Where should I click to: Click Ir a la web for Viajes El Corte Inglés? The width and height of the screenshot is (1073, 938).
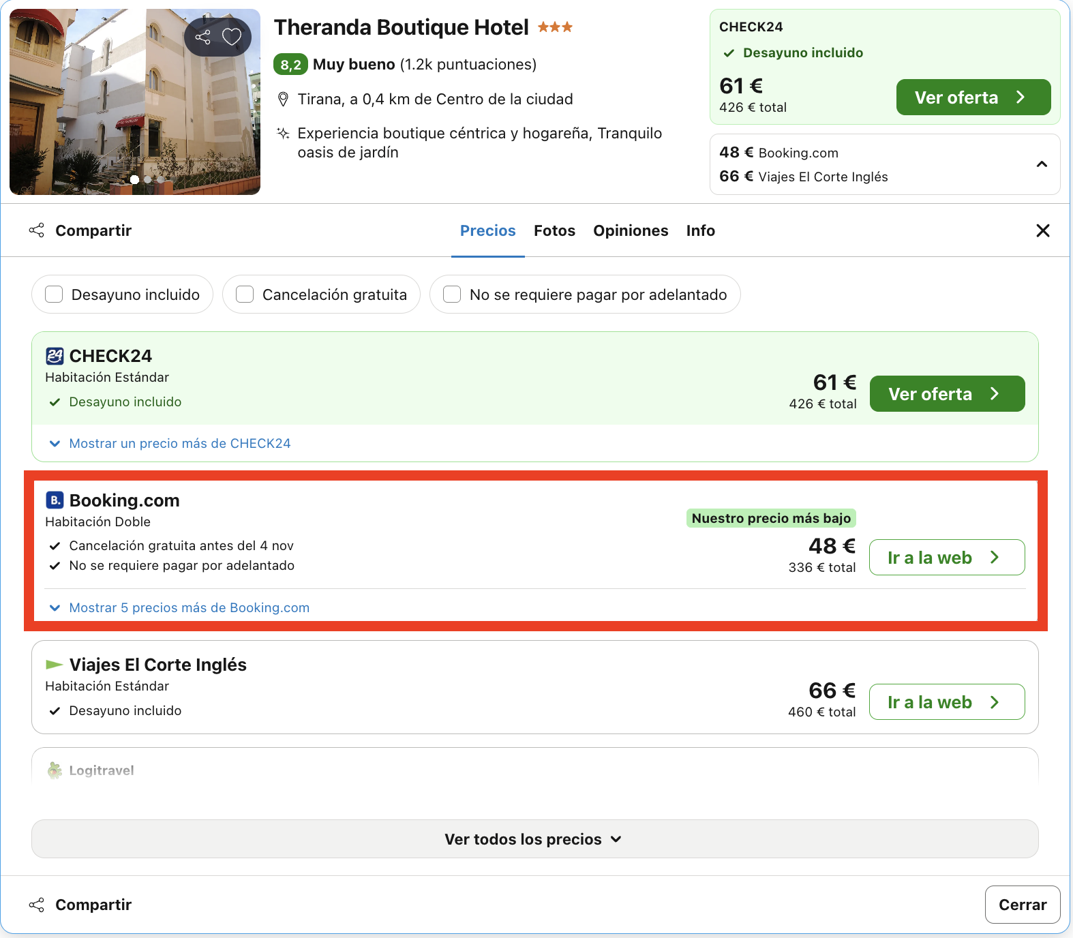point(948,702)
